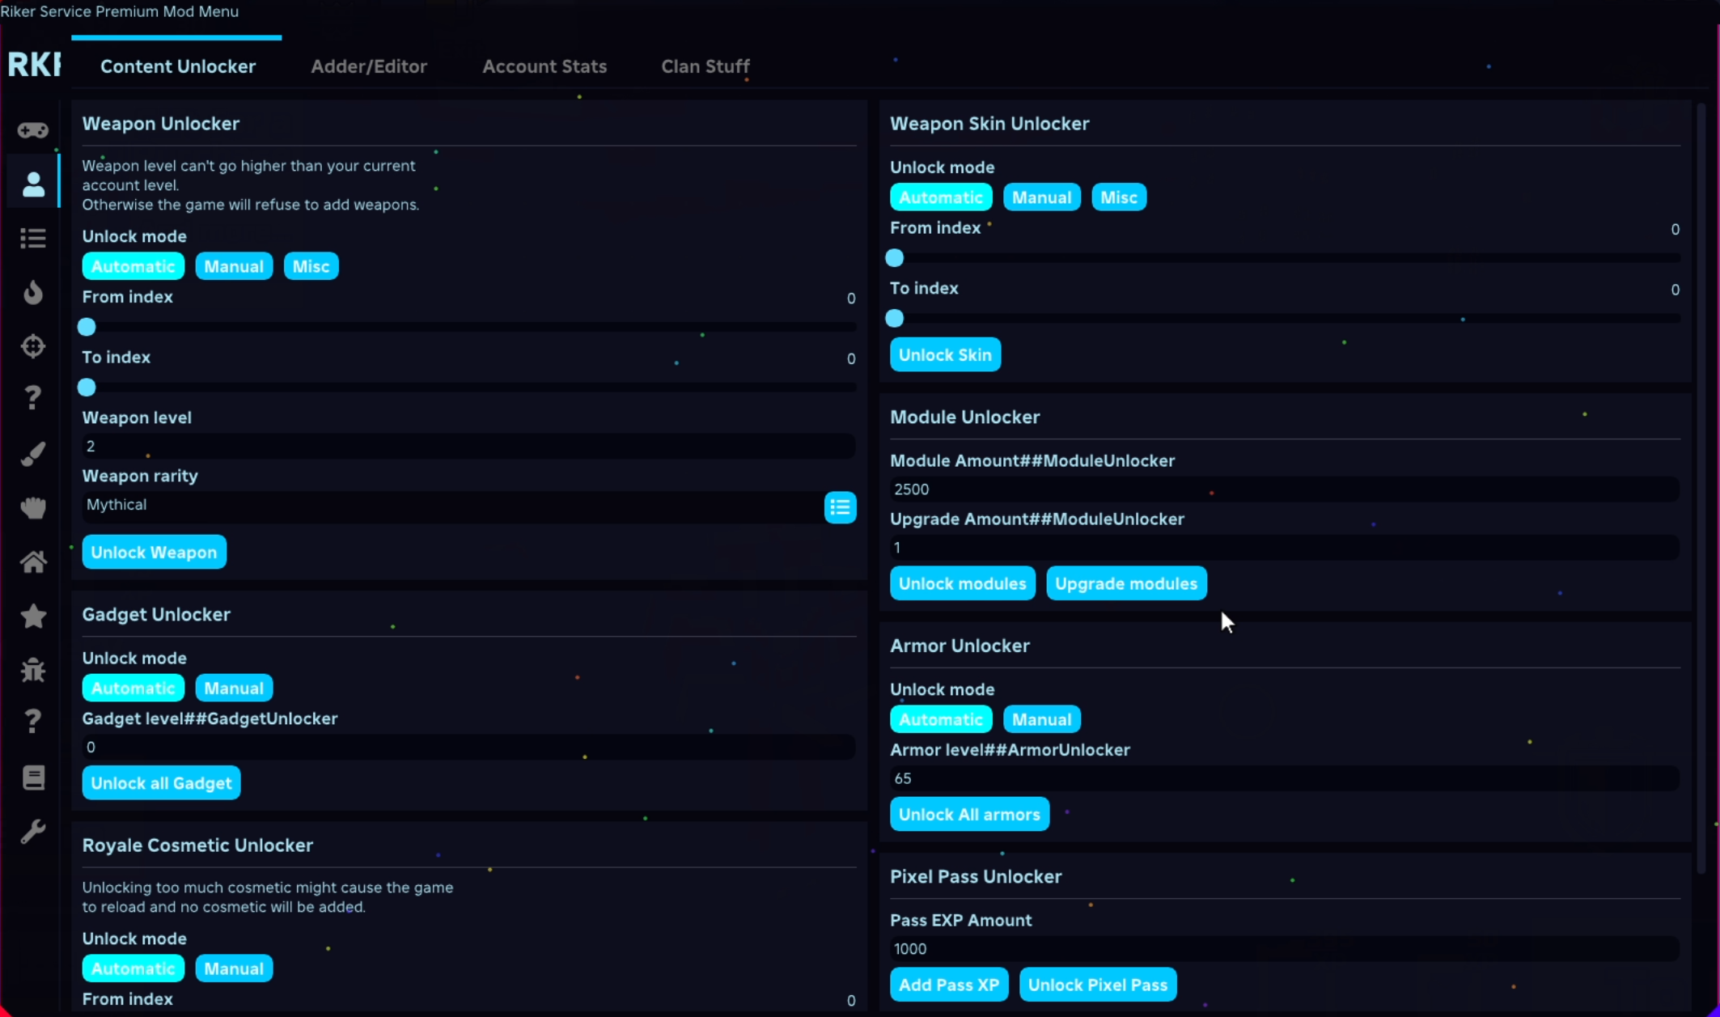1720x1017 pixels.
Task: Select the crosshair icon in sidebar
Action: tap(33, 346)
